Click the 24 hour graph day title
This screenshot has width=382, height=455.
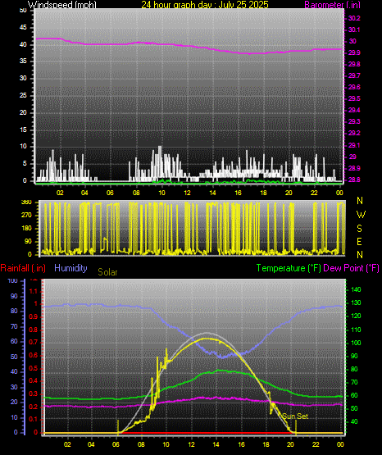tap(205, 5)
